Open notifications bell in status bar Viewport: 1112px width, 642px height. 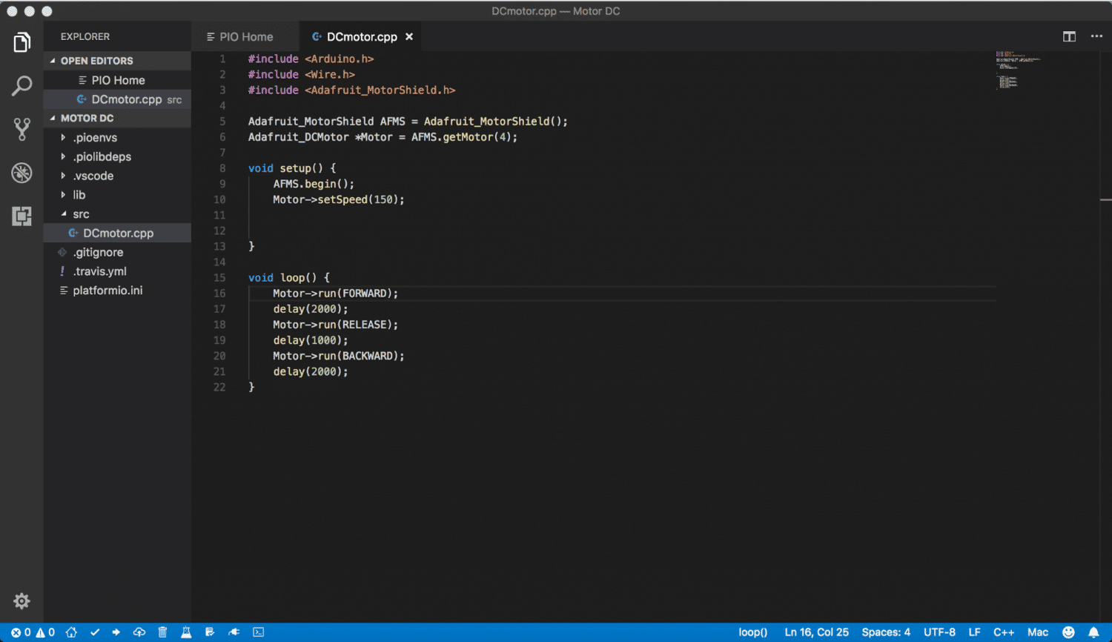(1093, 632)
